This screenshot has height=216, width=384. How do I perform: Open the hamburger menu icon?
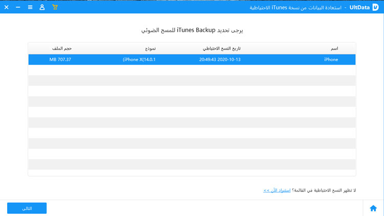(x=30, y=7)
